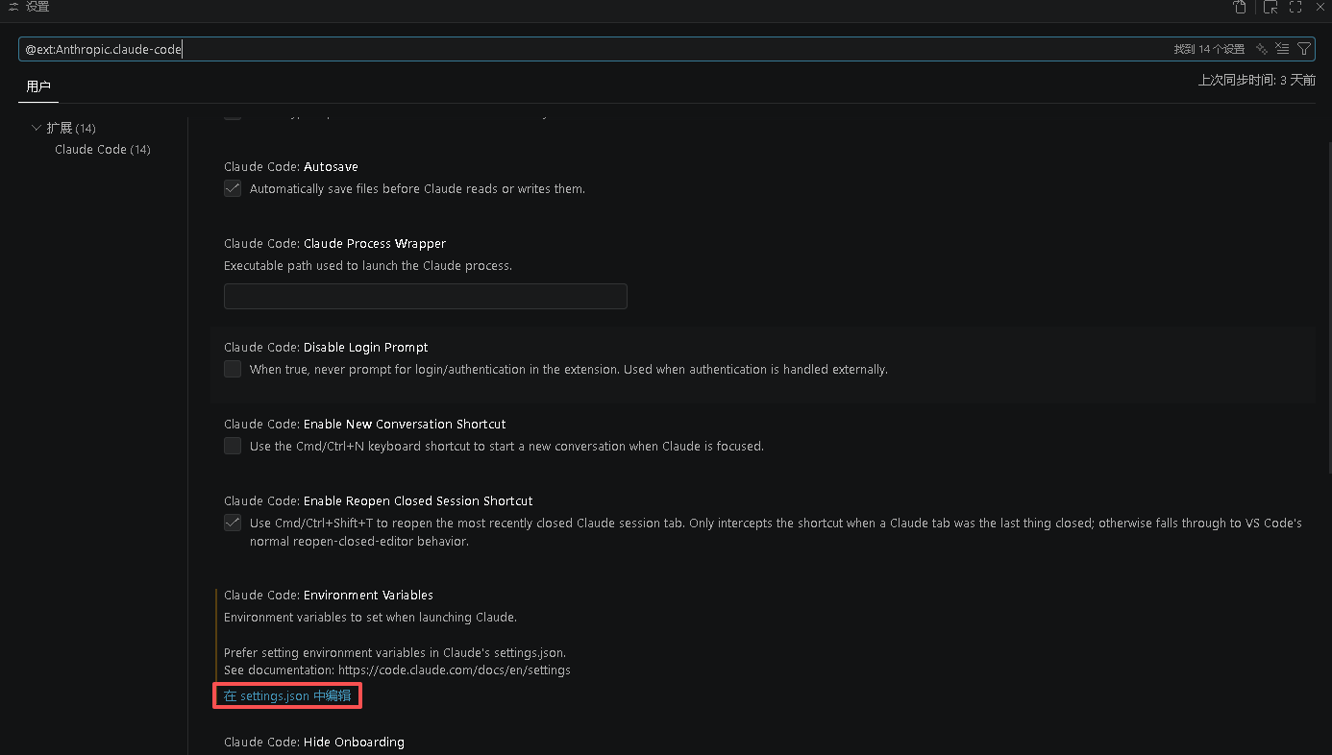This screenshot has height=755, width=1332.
Task: Click 在 settings.json 中编辑 link
Action: [x=287, y=695]
